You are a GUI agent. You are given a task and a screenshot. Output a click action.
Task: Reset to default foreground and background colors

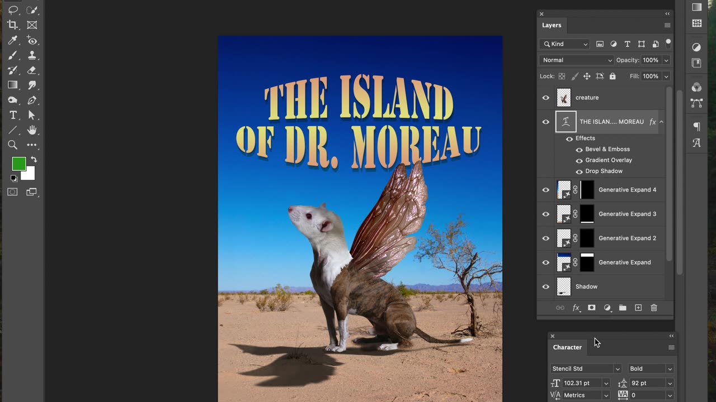(14, 179)
